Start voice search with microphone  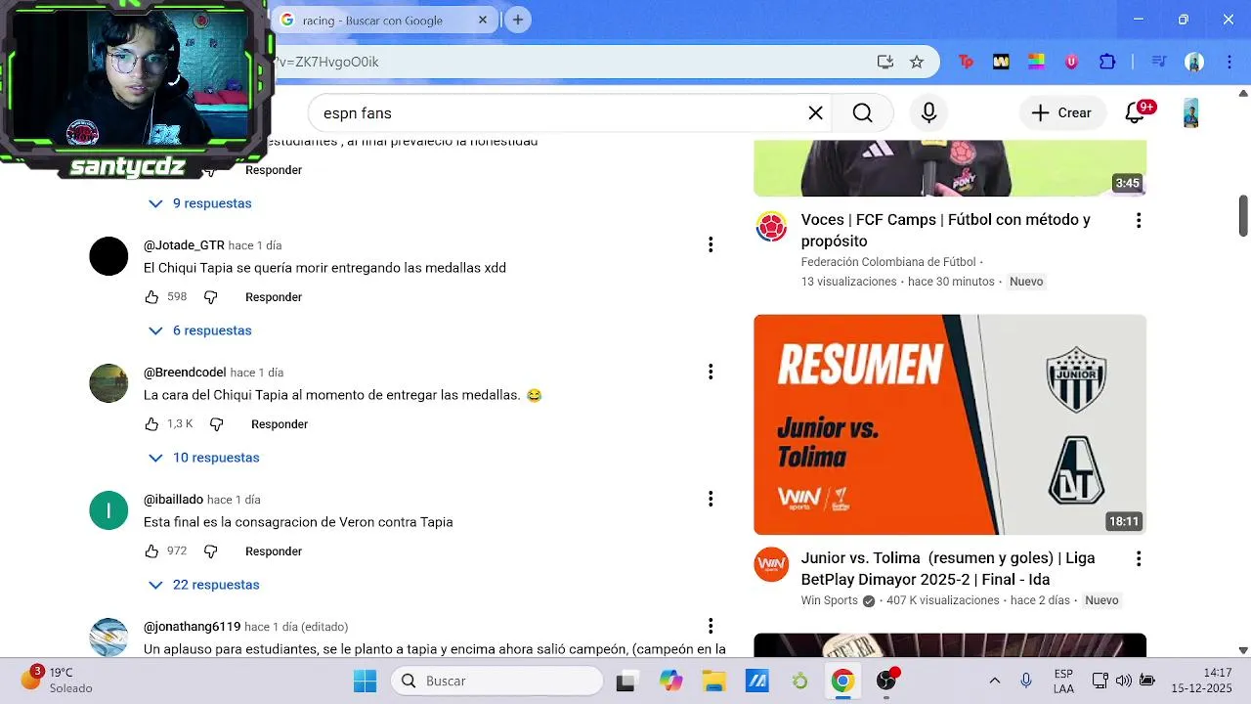928,113
